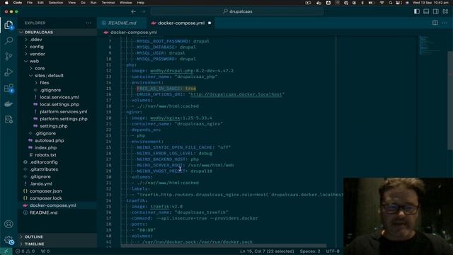
Task: Click the editor vertical scrollbar
Action: pos(450,101)
